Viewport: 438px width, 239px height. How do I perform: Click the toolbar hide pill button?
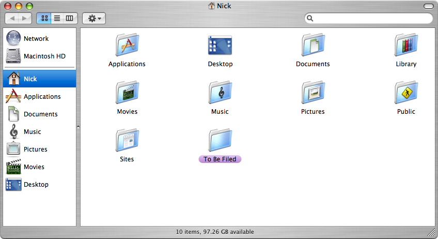coord(428,6)
